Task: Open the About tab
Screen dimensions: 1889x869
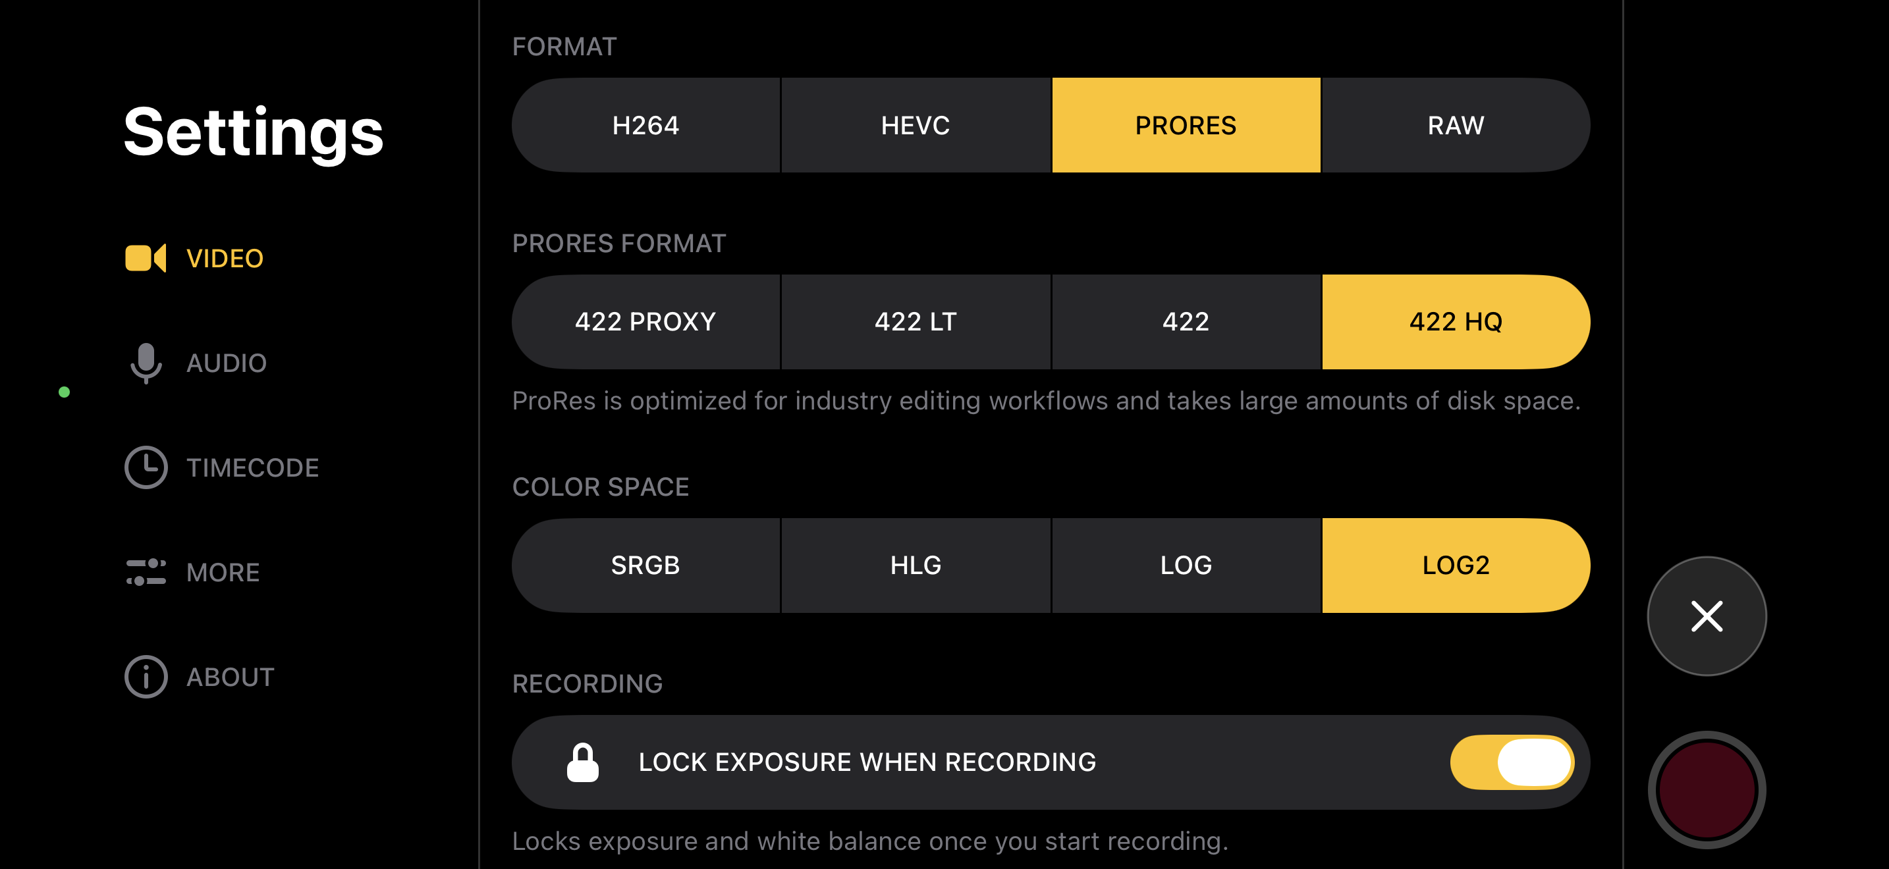Action: point(229,677)
